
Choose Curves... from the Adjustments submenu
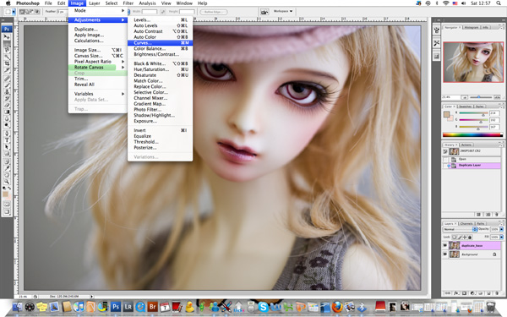(x=160, y=43)
